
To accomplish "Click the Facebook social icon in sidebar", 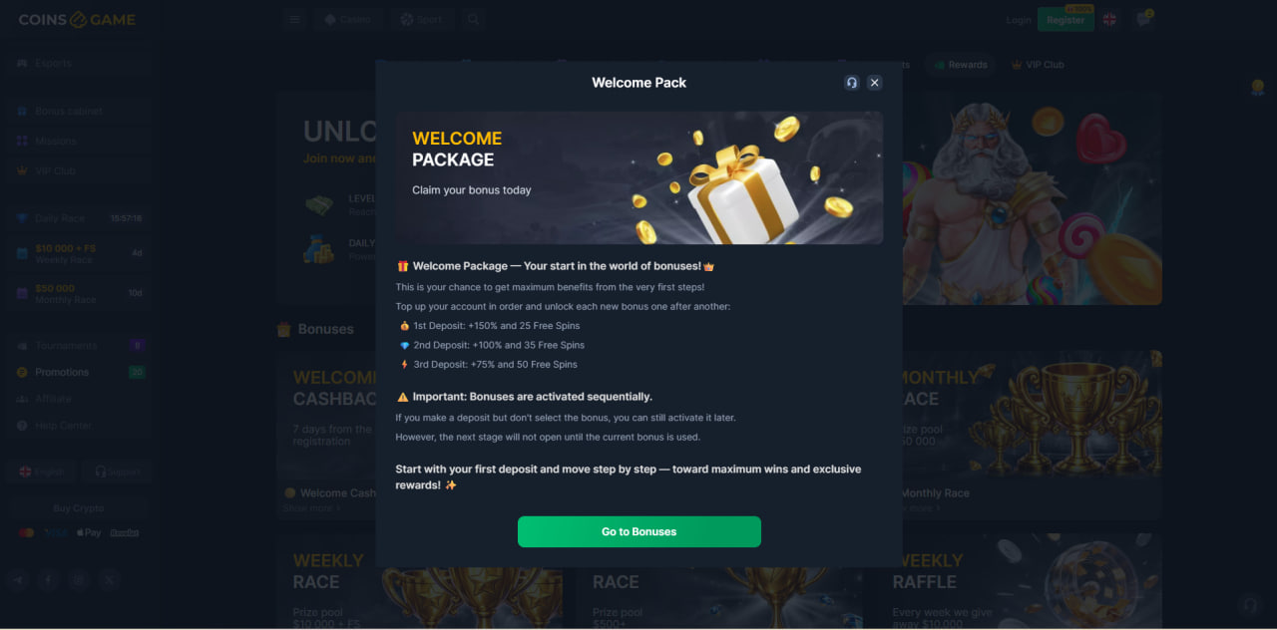I will point(48,579).
